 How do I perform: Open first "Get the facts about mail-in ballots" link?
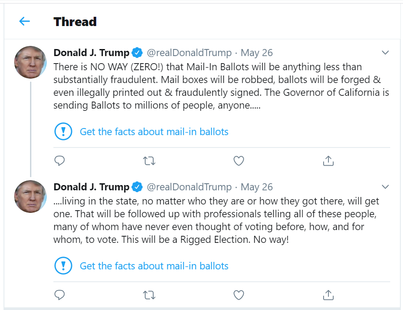pyautogui.click(x=154, y=132)
